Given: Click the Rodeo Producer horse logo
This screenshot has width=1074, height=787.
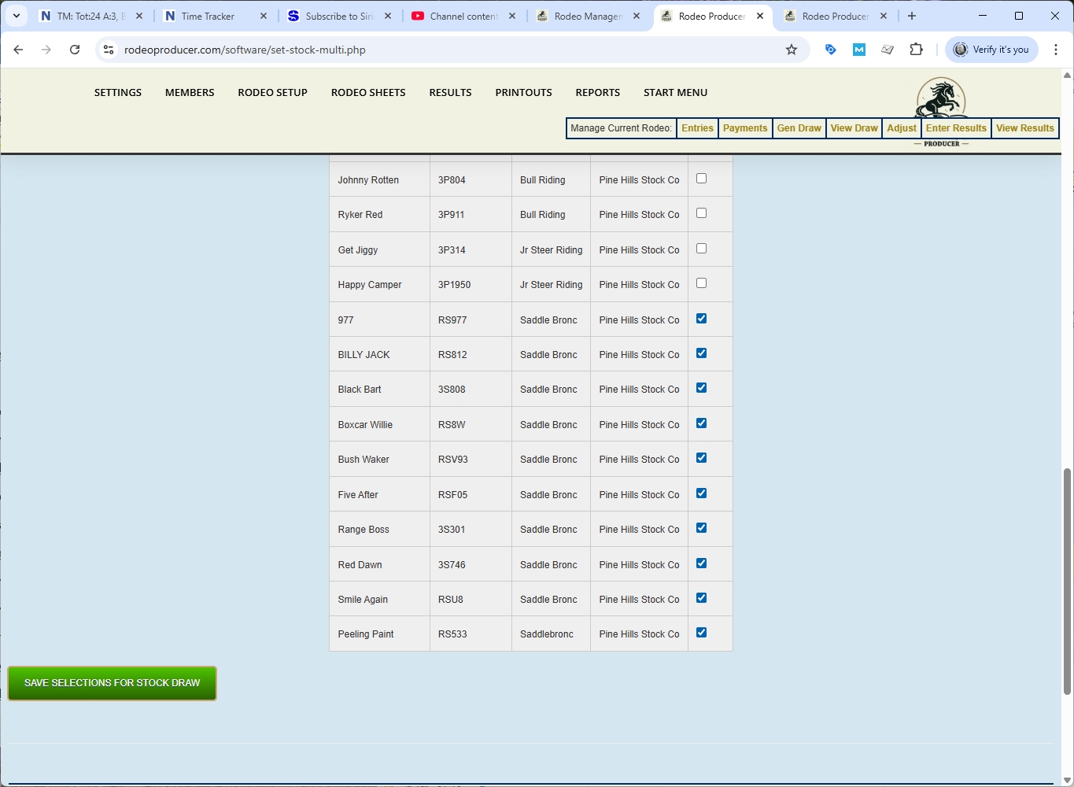Looking at the screenshot, I should click(x=941, y=98).
